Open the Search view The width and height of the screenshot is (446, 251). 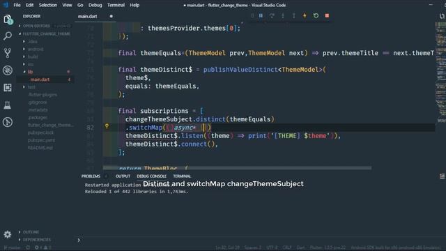click(8, 36)
